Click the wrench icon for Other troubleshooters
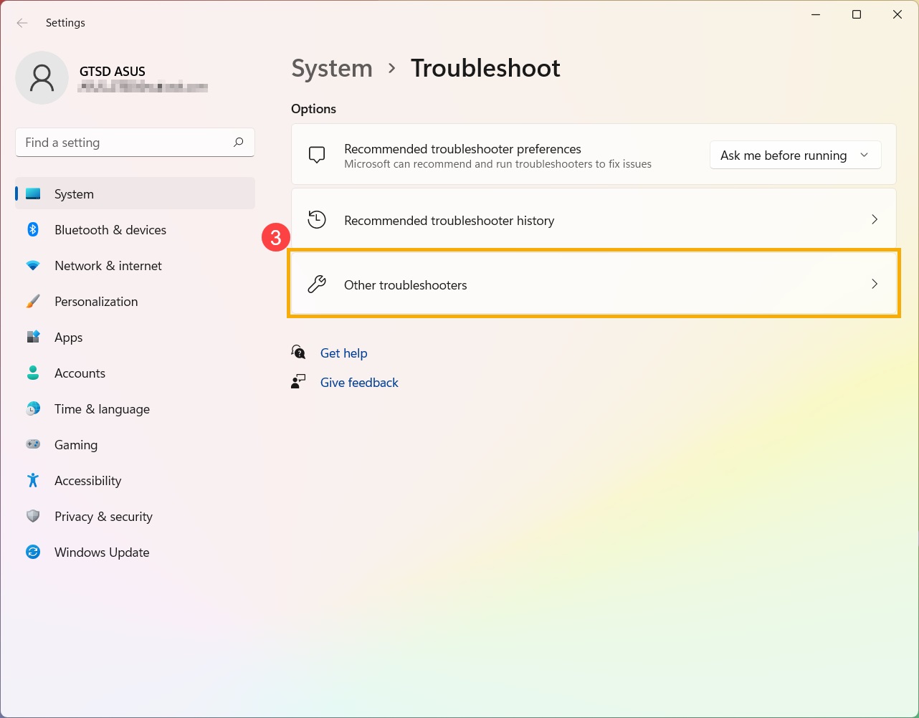This screenshot has height=718, width=919. 317,284
